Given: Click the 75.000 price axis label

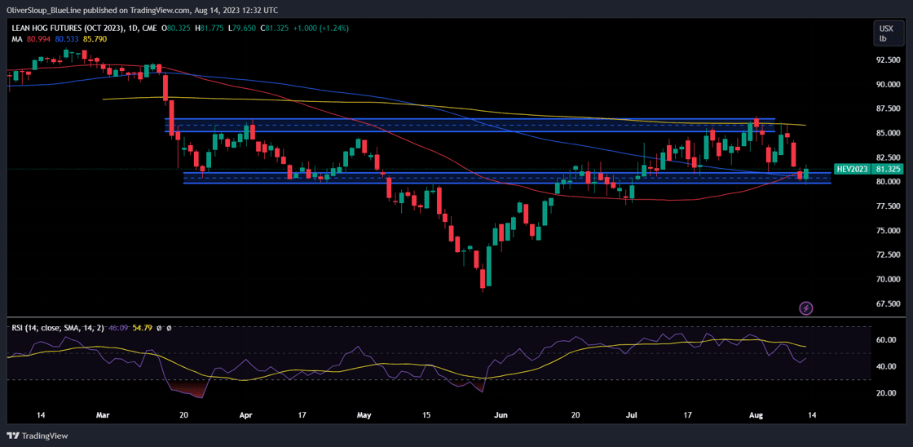Looking at the screenshot, I should click(889, 231).
